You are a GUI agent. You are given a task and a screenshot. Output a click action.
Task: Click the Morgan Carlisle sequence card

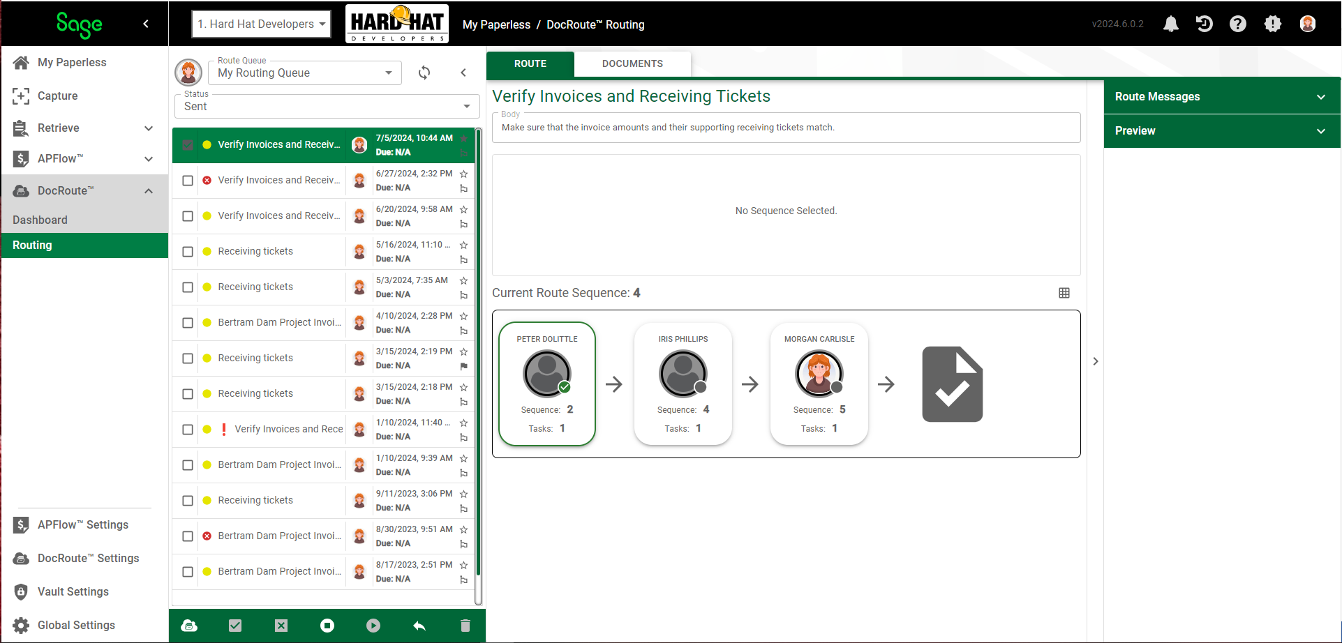(x=819, y=384)
